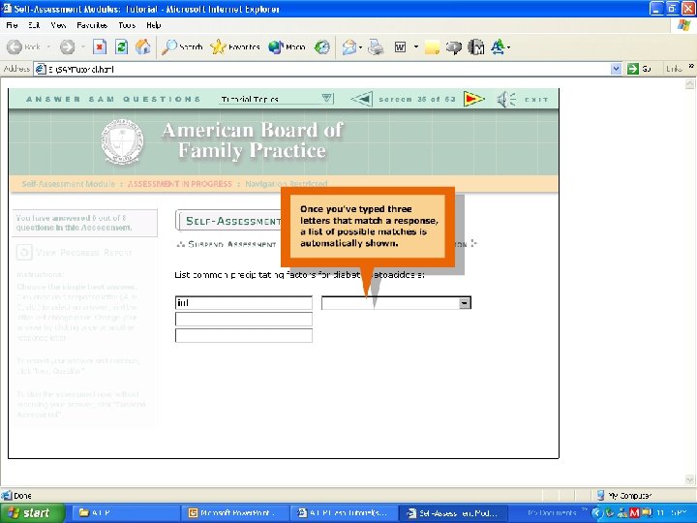Print the page using the printer icon

pos(376,46)
